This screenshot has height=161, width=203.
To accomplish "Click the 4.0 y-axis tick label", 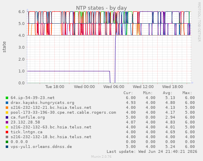I will 22,35.
